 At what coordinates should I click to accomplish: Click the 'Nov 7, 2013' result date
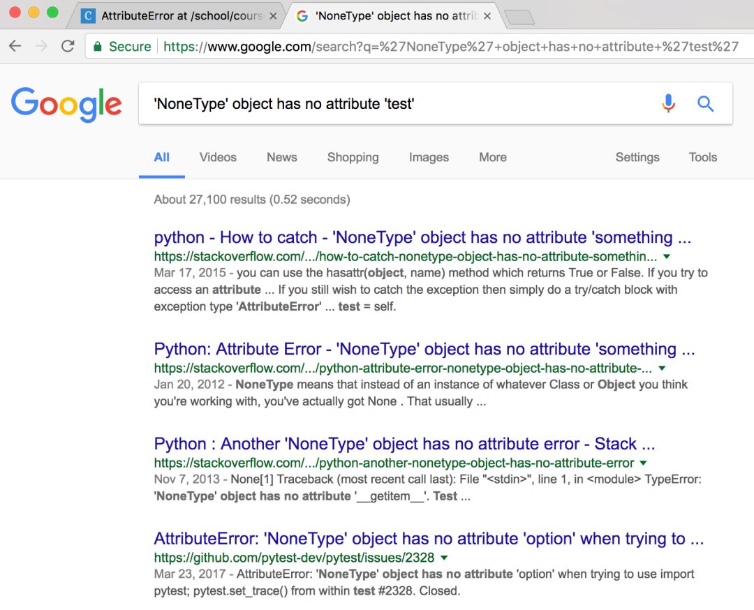186,479
